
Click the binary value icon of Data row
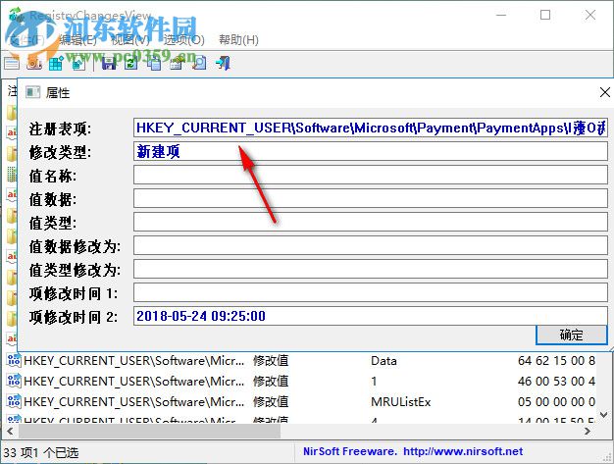coord(14,360)
